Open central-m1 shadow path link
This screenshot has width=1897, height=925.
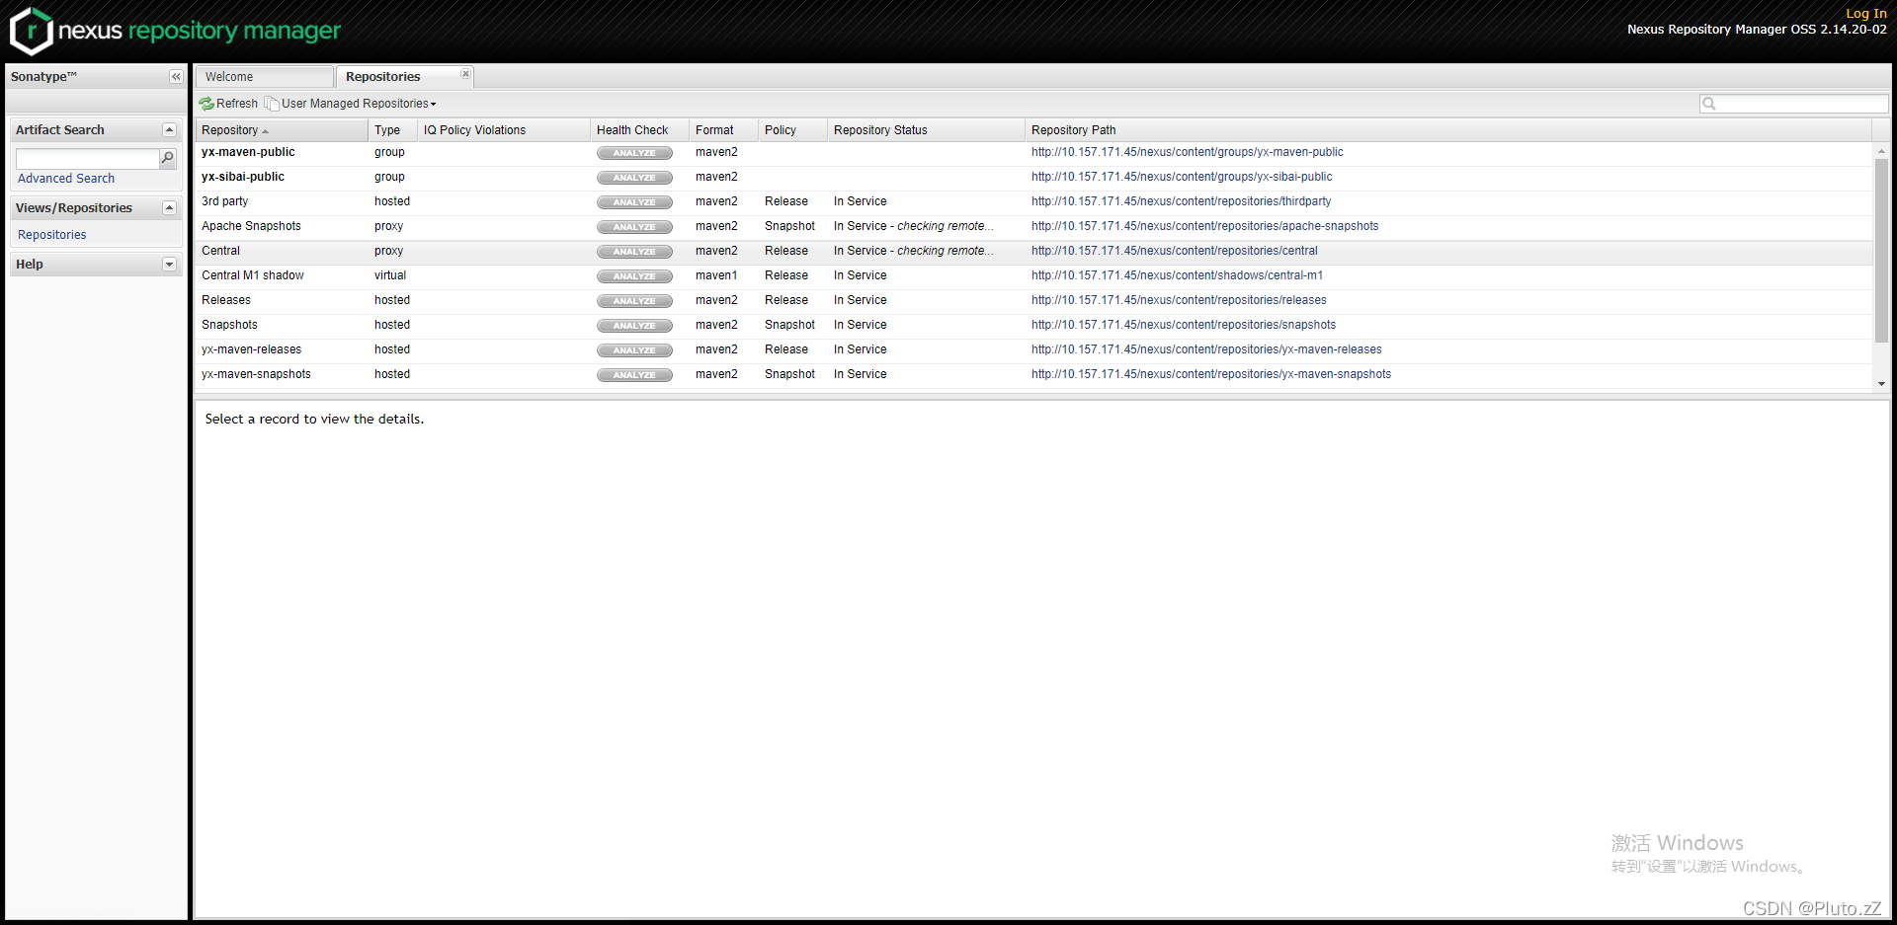coord(1177,275)
